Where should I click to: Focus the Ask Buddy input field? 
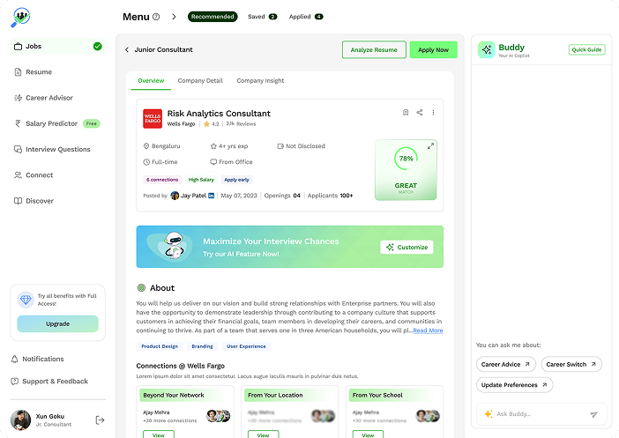(x=541, y=414)
